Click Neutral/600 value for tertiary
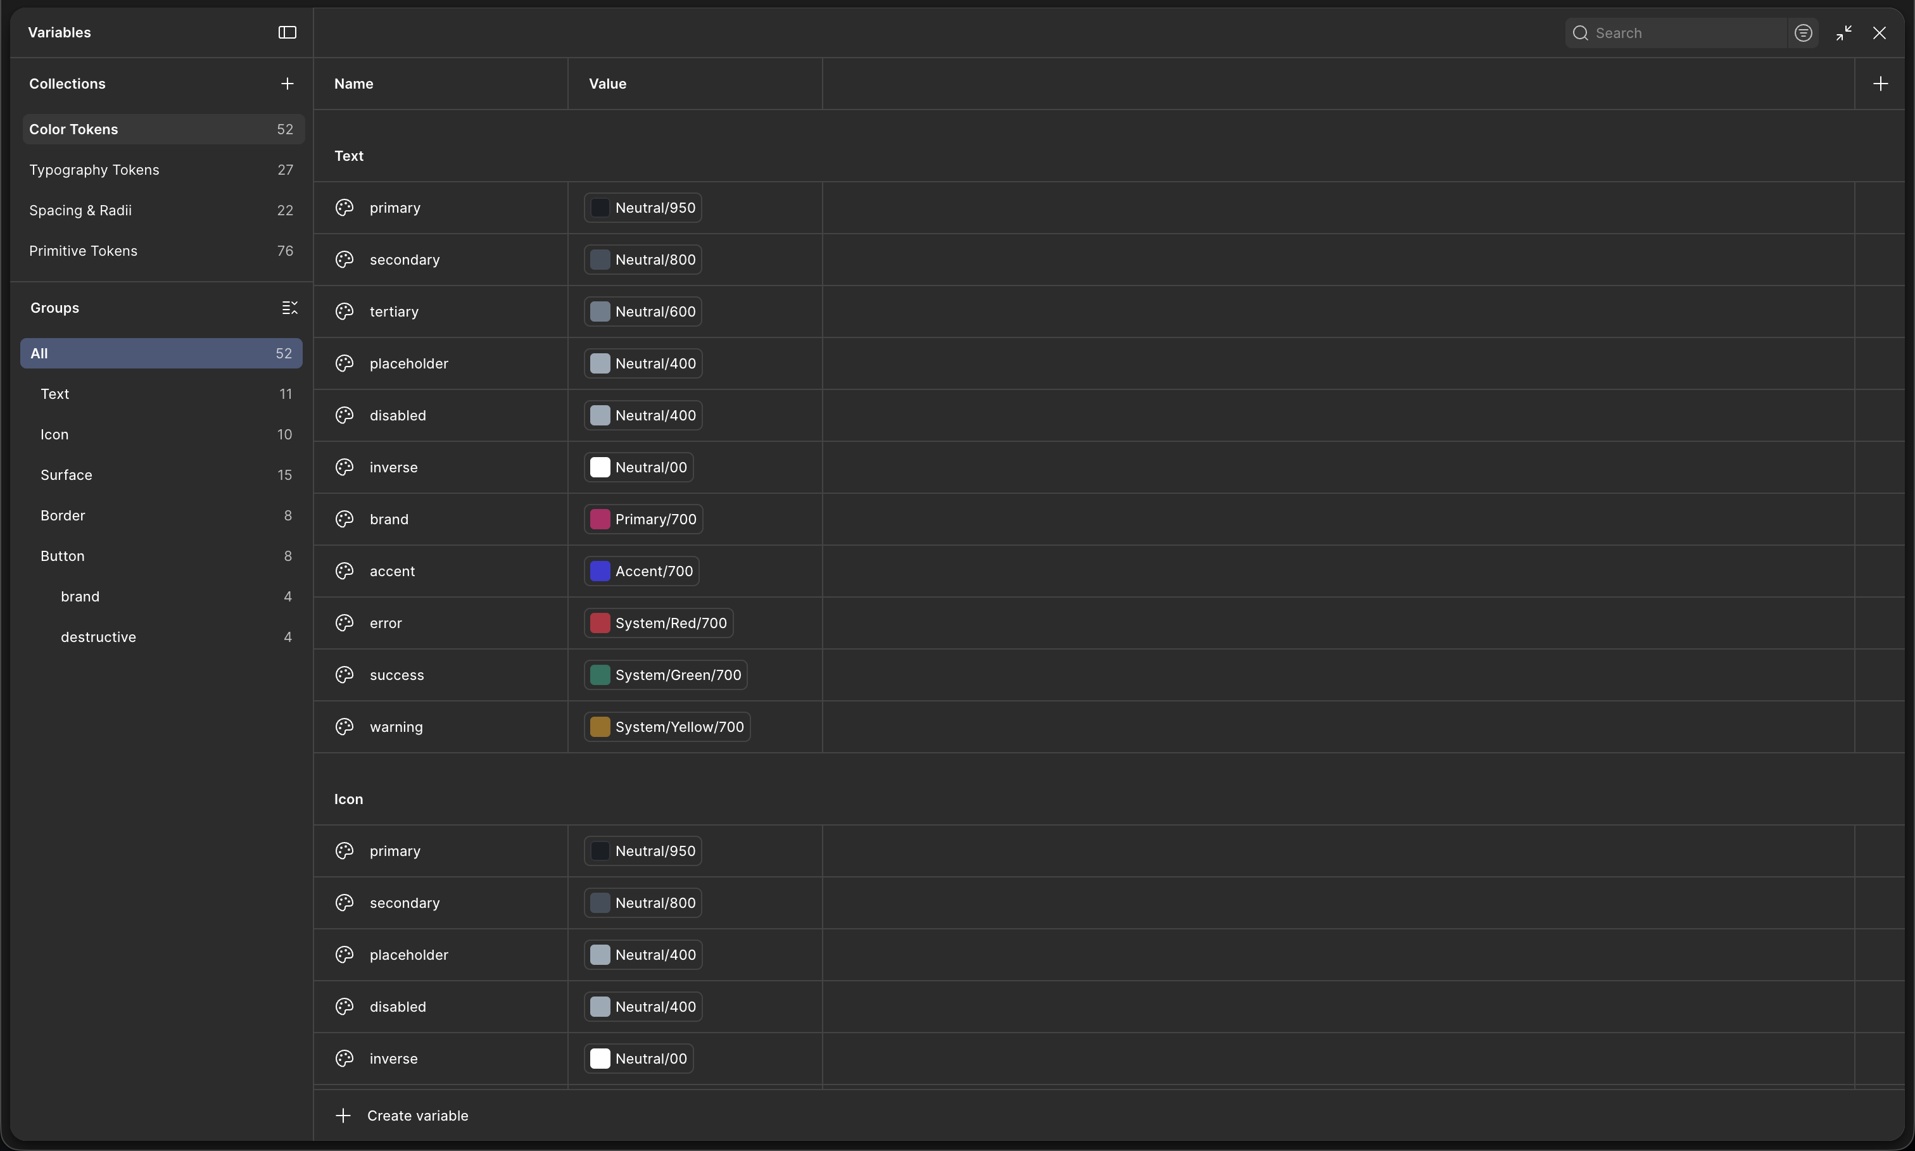The height and width of the screenshot is (1151, 1915). pyautogui.click(x=643, y=311)
